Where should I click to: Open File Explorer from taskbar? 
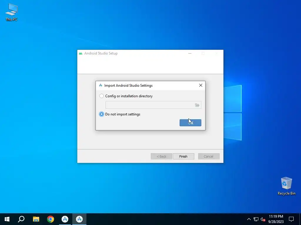point(36,219)
